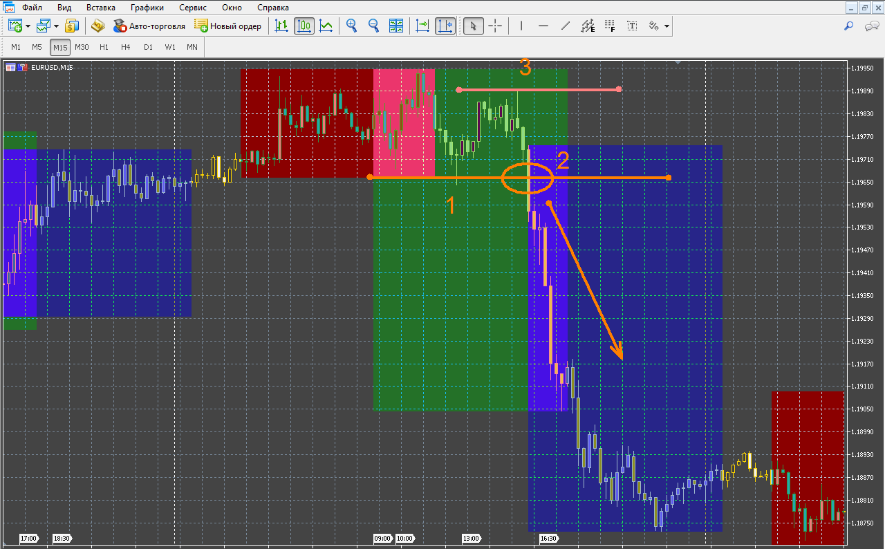The image size is (885, 549).
Task: Pick the Fibonacci retracement tool
Action: point(609,26)
